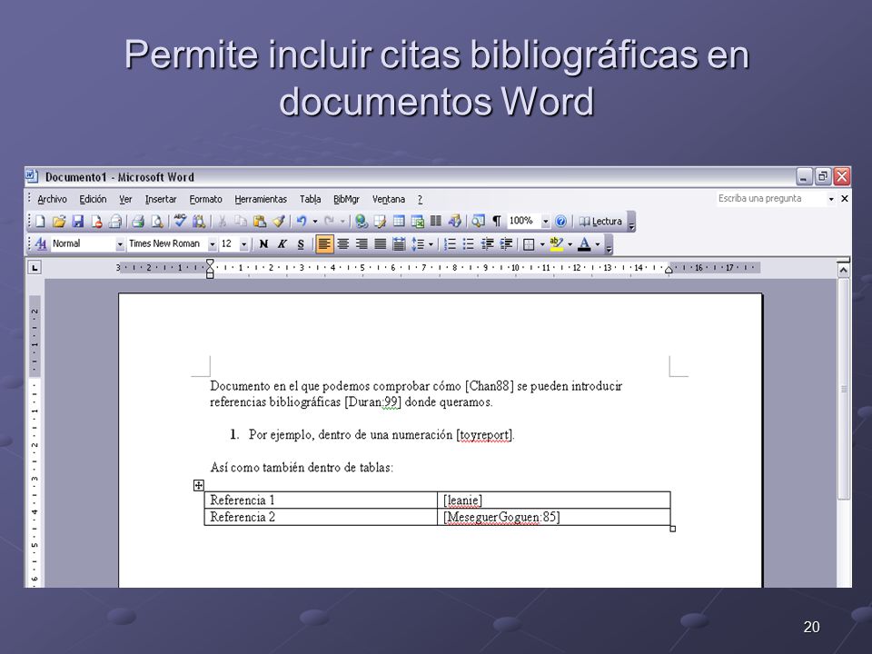Screen dimensions: 872x654
Task: Open Styles and Formatting icon
Action: pyautogui.click(x=41, y=243)
